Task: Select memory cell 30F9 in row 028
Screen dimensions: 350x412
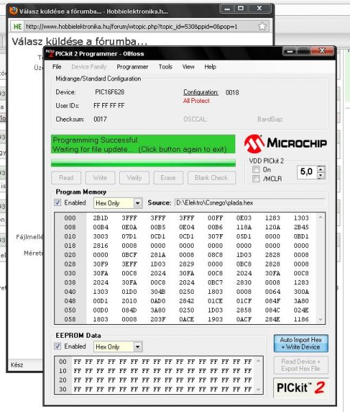Action: pyautogui.click(x=101, y=264)
